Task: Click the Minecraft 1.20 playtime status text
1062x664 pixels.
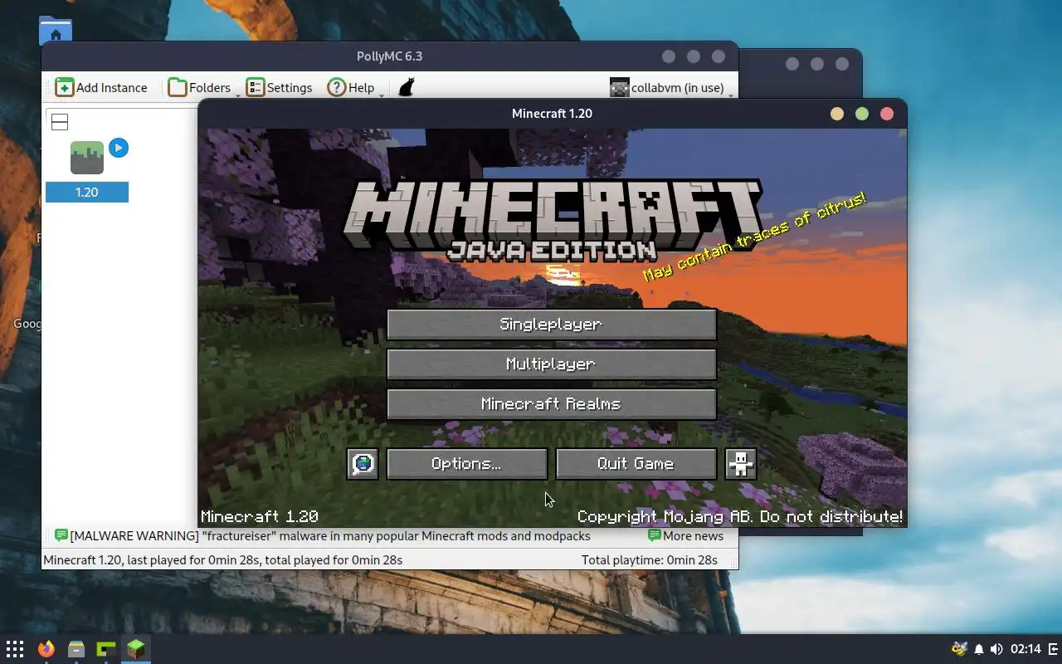Action: point(222,560)
